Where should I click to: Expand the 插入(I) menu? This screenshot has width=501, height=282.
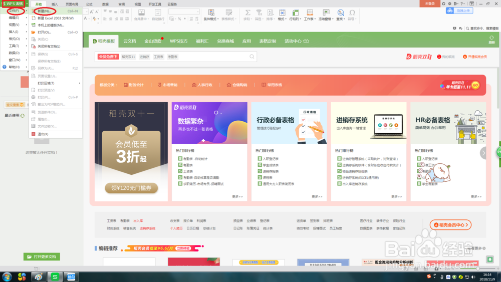tap(15, 32)
